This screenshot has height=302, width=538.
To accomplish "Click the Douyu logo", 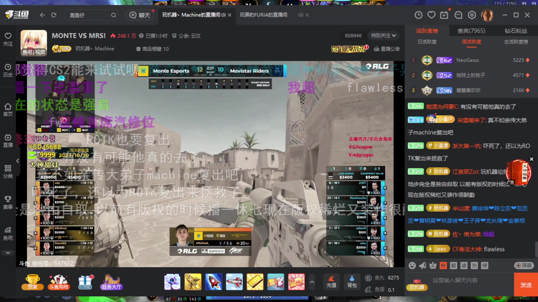I will (x=17, y=15).
